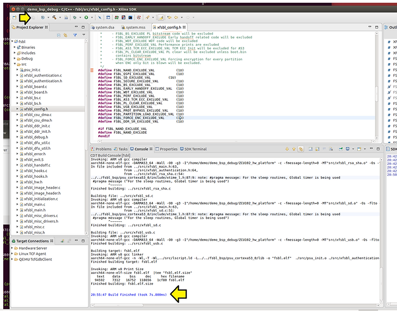The height and width of the screenshot is (311, 397).
Task: Collapse the fsbl project tree node
Action: tap(12, 41)
